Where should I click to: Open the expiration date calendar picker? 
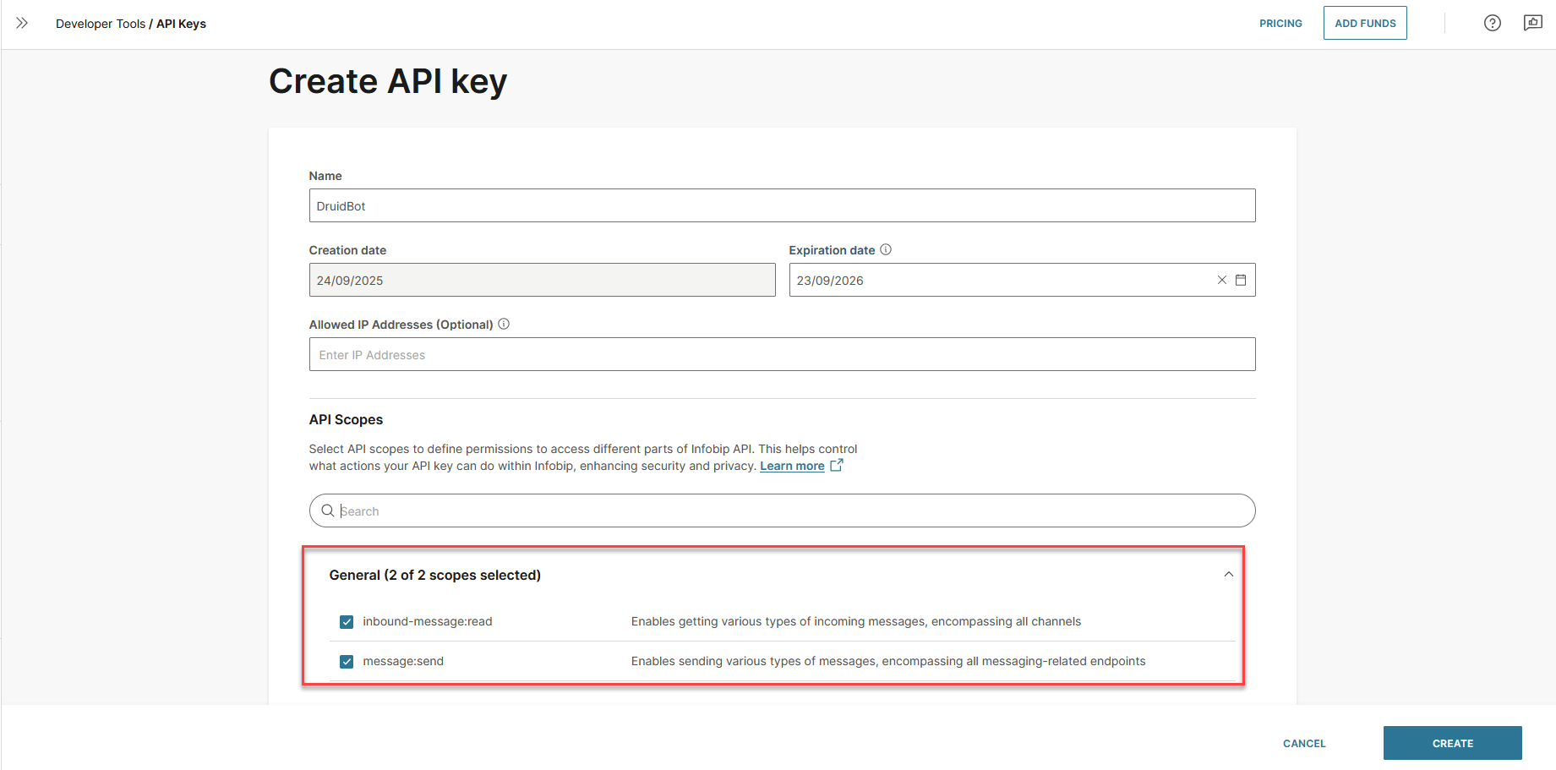click(1241, 280)
